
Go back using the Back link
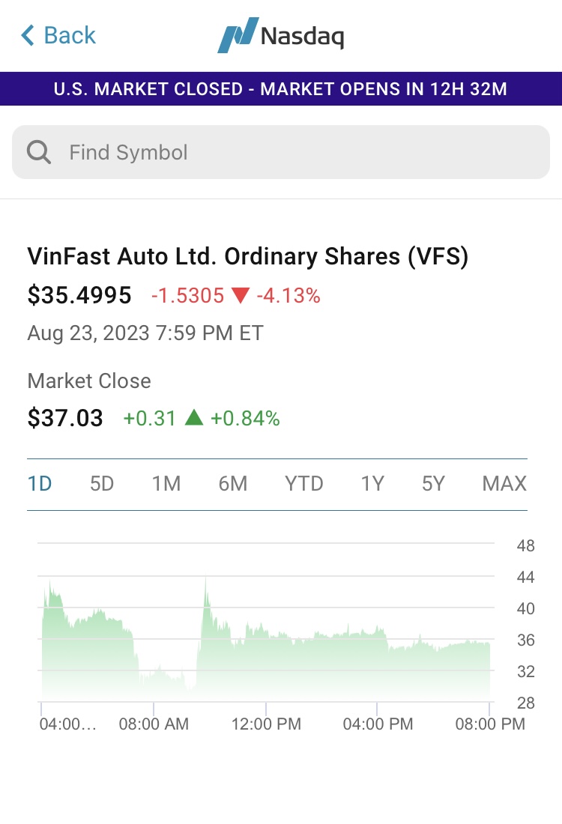coord(69,35)
